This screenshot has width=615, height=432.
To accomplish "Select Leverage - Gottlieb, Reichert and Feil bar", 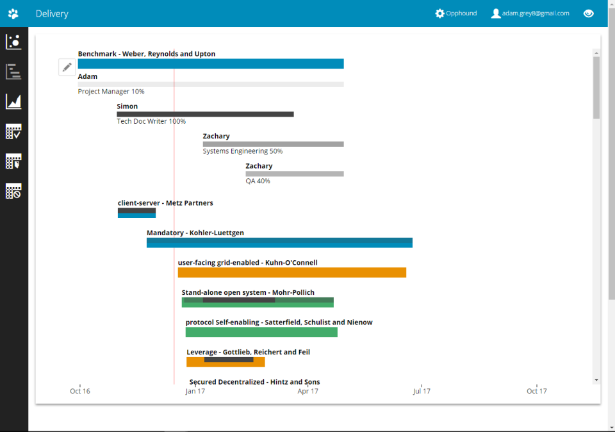I will tap(225, 362).
